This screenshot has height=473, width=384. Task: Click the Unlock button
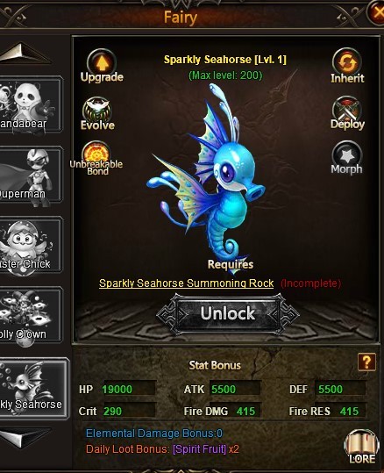click(x=228, y=313)
